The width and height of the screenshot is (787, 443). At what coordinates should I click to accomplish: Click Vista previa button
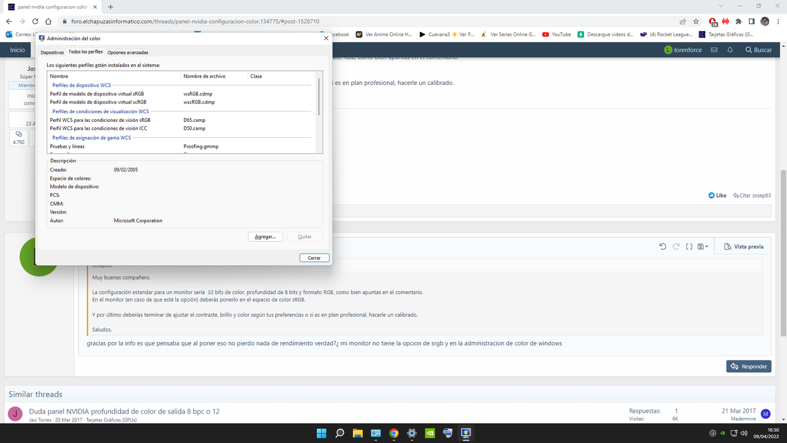[743, 247]
